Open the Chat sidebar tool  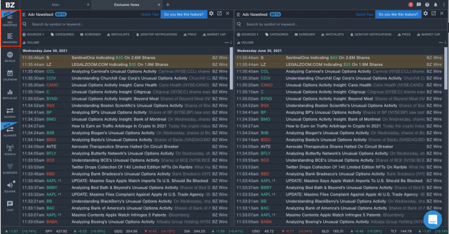[x=10, y=206]
